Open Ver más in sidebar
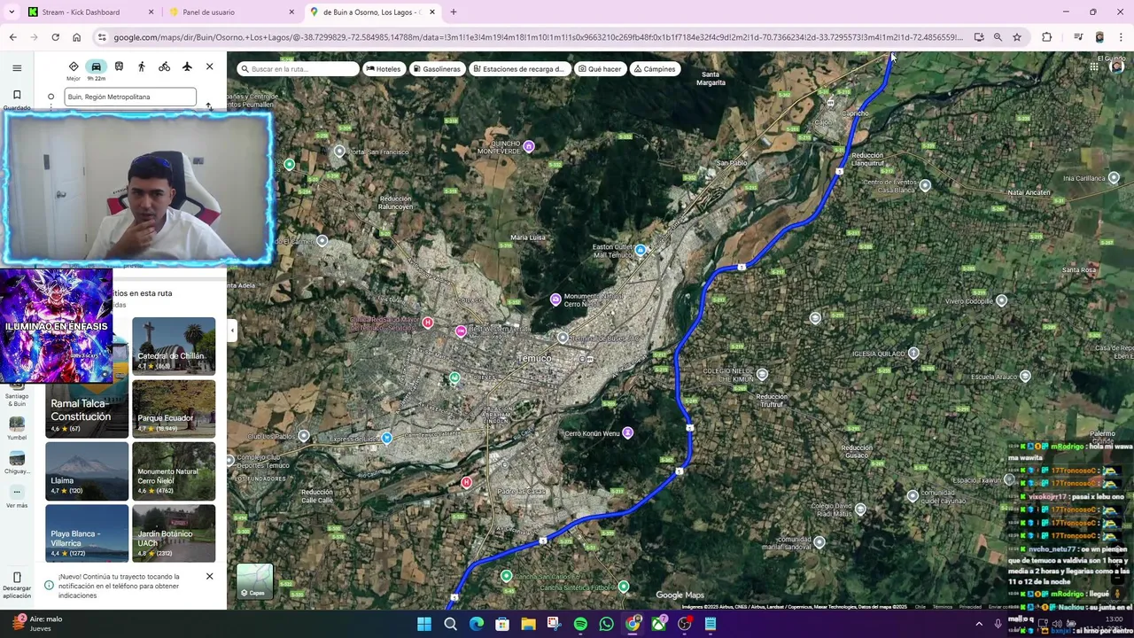The height and width of the screenshot is (638, 1134). coord(17,497)
